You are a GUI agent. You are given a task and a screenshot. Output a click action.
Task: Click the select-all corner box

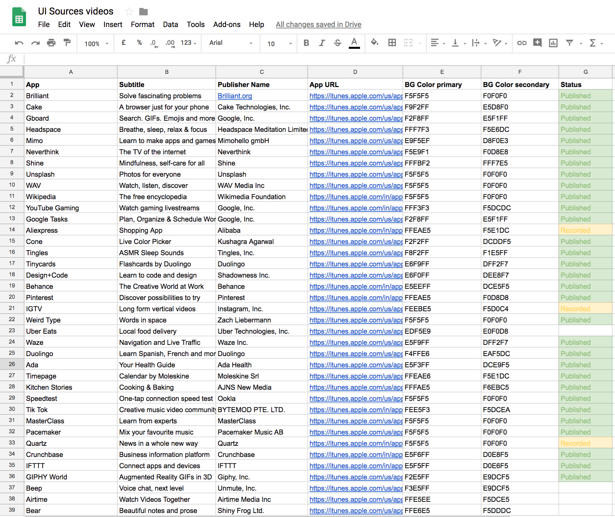(12, 72)
